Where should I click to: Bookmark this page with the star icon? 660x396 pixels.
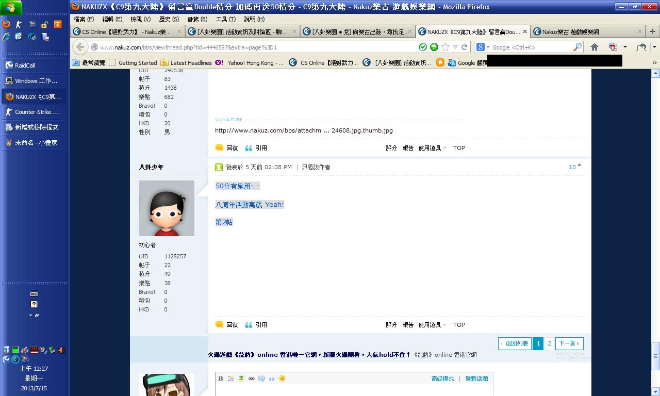click(445, 47)
